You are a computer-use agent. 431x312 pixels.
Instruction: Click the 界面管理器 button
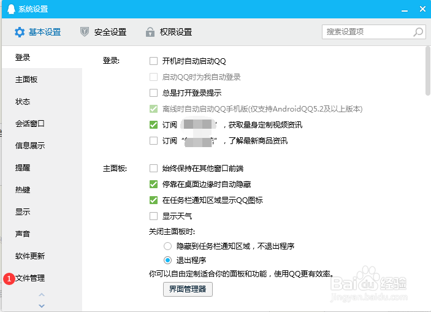[188, 289]
